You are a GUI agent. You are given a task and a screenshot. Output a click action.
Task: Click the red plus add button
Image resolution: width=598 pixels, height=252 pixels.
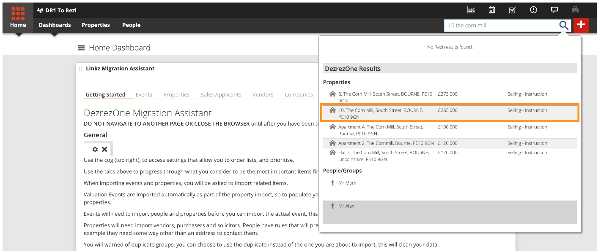[x=581, y=25]
